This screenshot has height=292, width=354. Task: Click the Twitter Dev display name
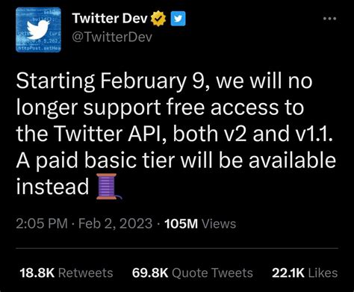pos(110,19)
